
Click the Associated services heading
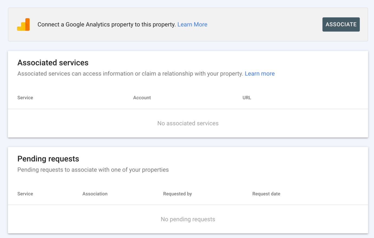pyautogui.click(x=53, y=62)
